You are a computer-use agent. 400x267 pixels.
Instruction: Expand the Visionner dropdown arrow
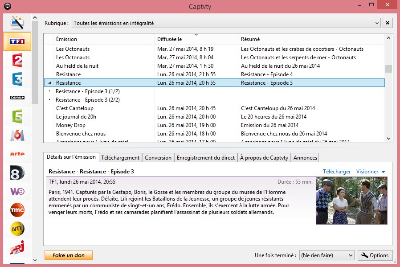pos(383,172)
